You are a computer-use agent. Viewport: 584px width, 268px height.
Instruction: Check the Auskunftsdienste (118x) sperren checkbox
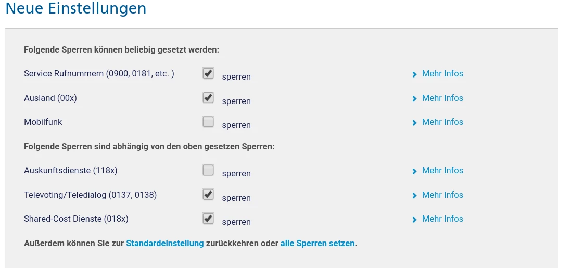click(208, 170)
